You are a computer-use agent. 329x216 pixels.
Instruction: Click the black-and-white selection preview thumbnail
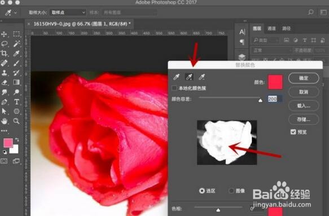tap(227, 142)
